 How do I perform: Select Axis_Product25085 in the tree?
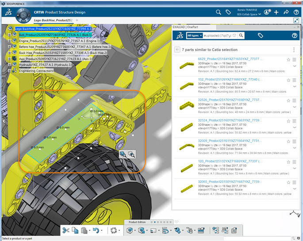pos(55,59)
